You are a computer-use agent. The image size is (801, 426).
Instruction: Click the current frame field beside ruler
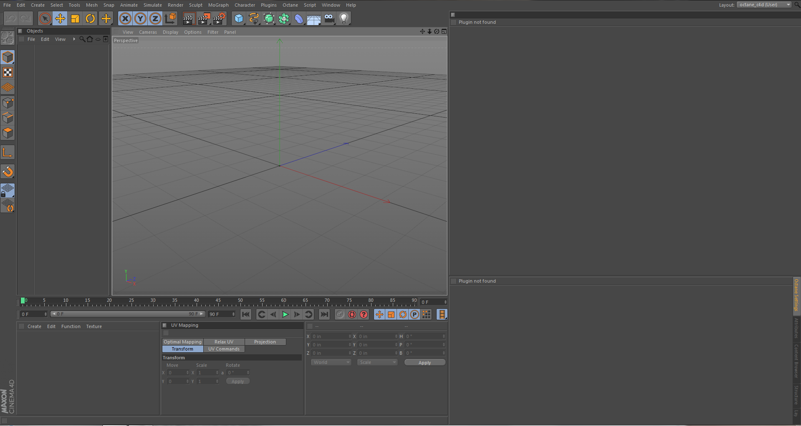pyautogui.click(x=433, y=302)
